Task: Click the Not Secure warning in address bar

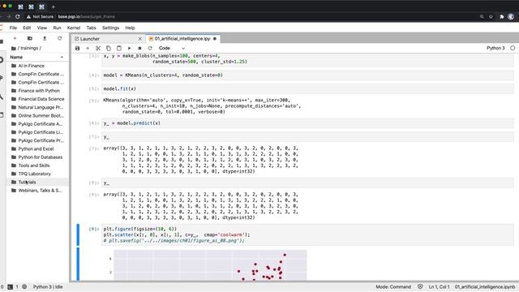Action: coord(40,16)
